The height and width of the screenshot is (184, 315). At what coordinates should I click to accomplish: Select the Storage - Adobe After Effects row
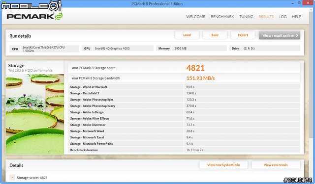[x=184, y=118]
